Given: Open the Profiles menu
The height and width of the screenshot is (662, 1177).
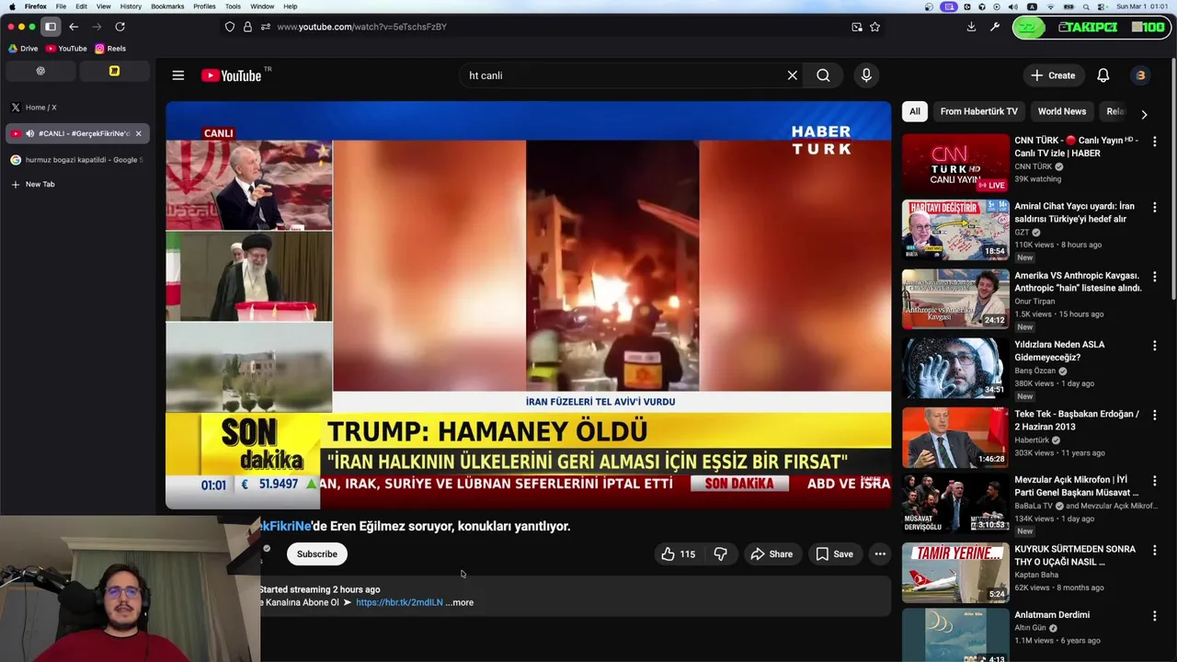Looking at the screenshot, I should point(204,6).
